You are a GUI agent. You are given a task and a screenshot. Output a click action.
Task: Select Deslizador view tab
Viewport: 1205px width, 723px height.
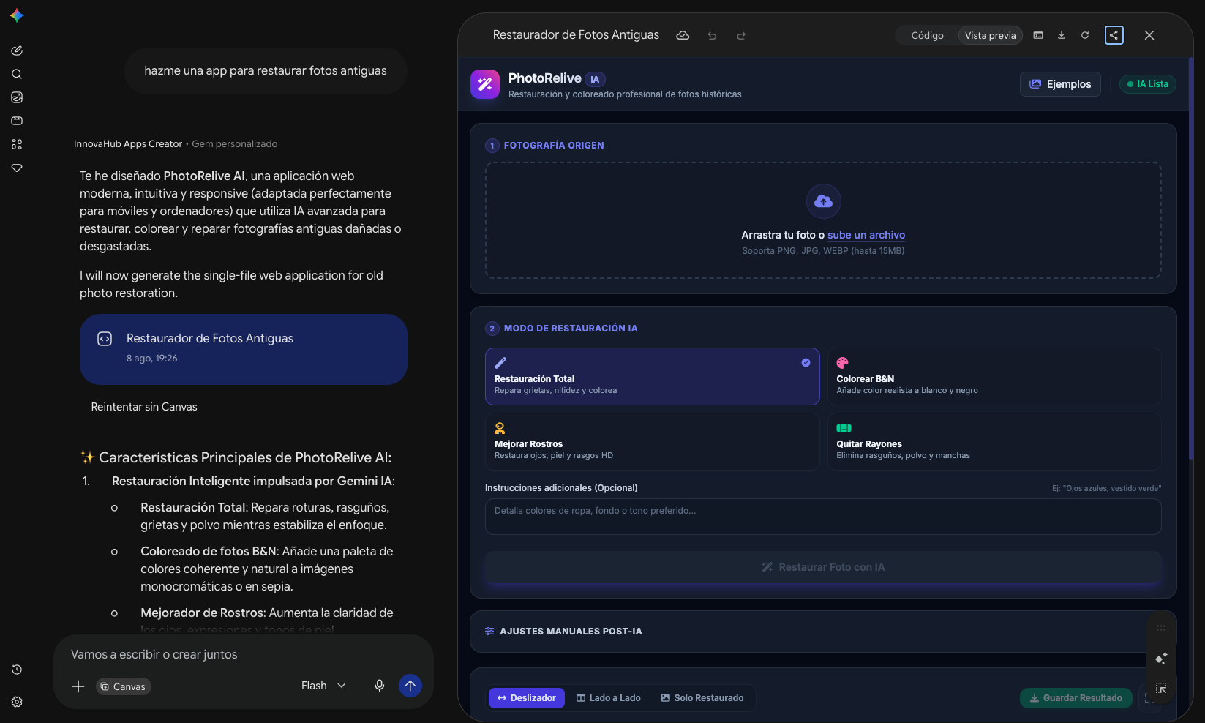click(x=527, y=698)
